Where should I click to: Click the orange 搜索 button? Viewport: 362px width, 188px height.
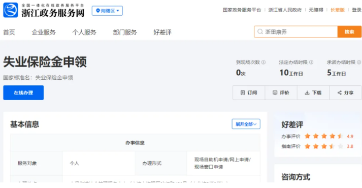click(x=349, y=32)
